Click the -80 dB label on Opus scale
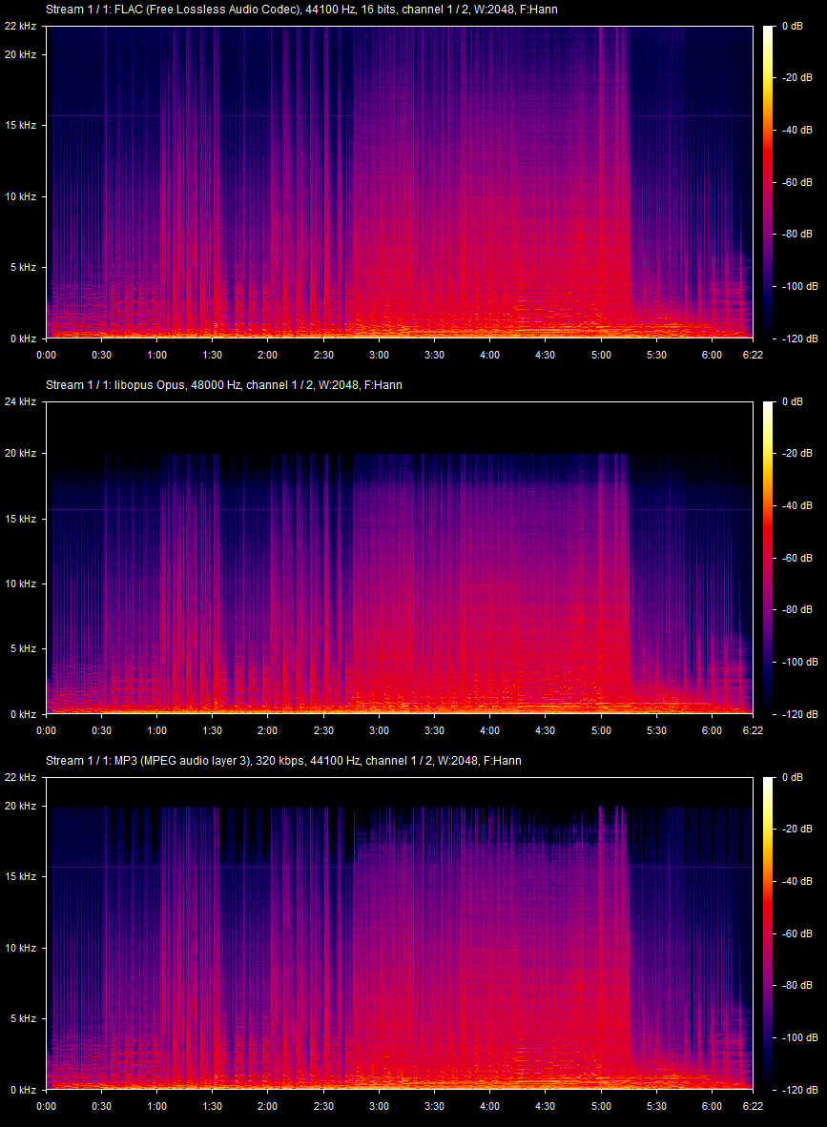 pos(796,609)
